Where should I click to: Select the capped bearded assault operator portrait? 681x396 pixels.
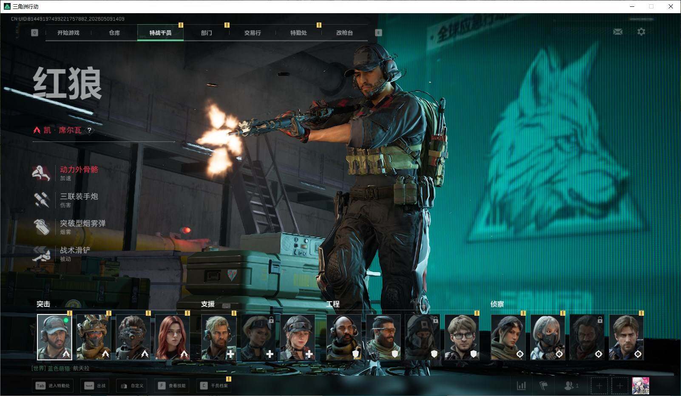pos(54,337)
